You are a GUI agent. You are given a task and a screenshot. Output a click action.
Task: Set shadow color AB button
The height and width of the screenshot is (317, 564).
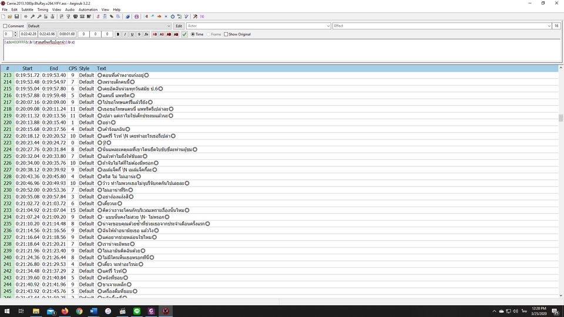pyautogui.click(x=176, y=34)
